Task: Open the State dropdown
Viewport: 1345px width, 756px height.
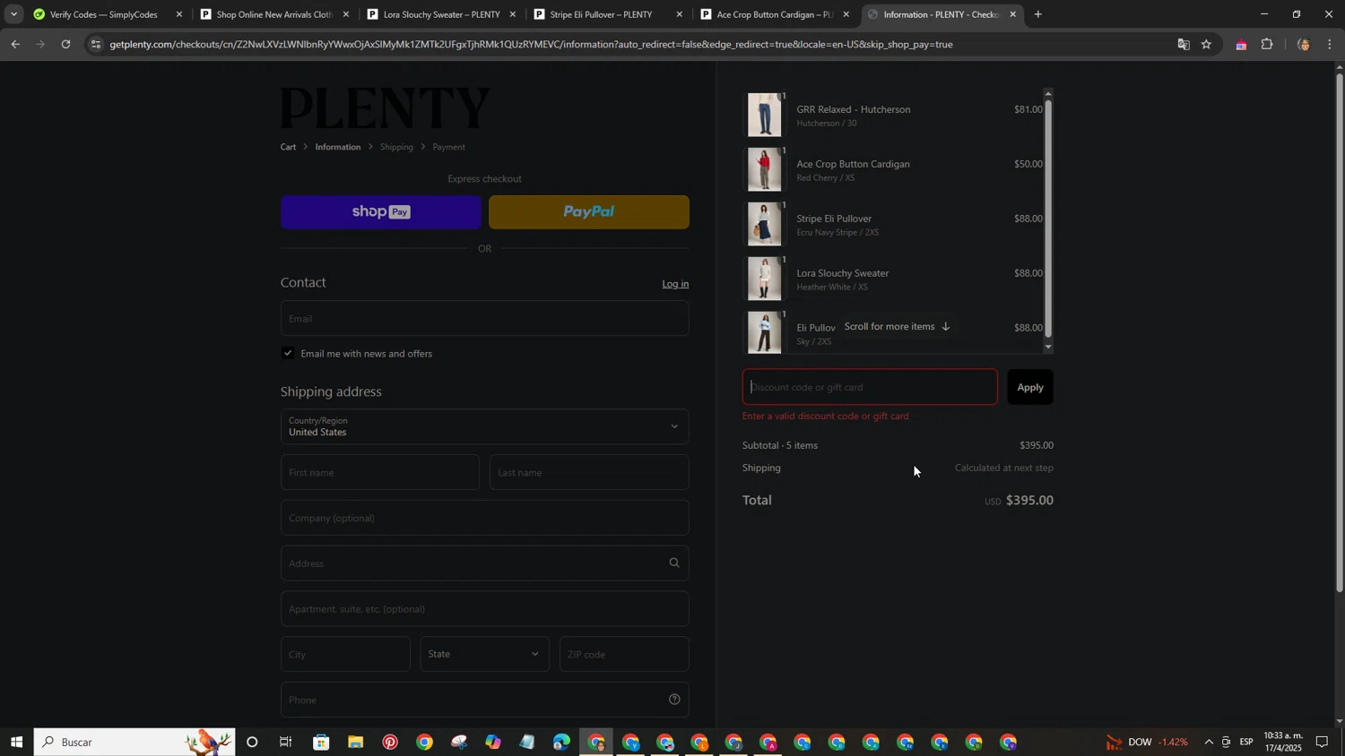Action: pos(484,654)
